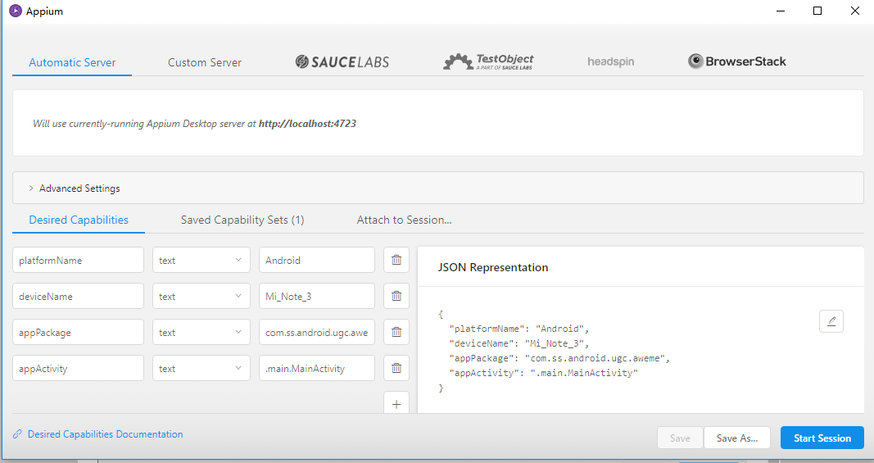Select the BrowserStack server tab
This screenshot has width=874, height=463.
[x=737, y=61]
